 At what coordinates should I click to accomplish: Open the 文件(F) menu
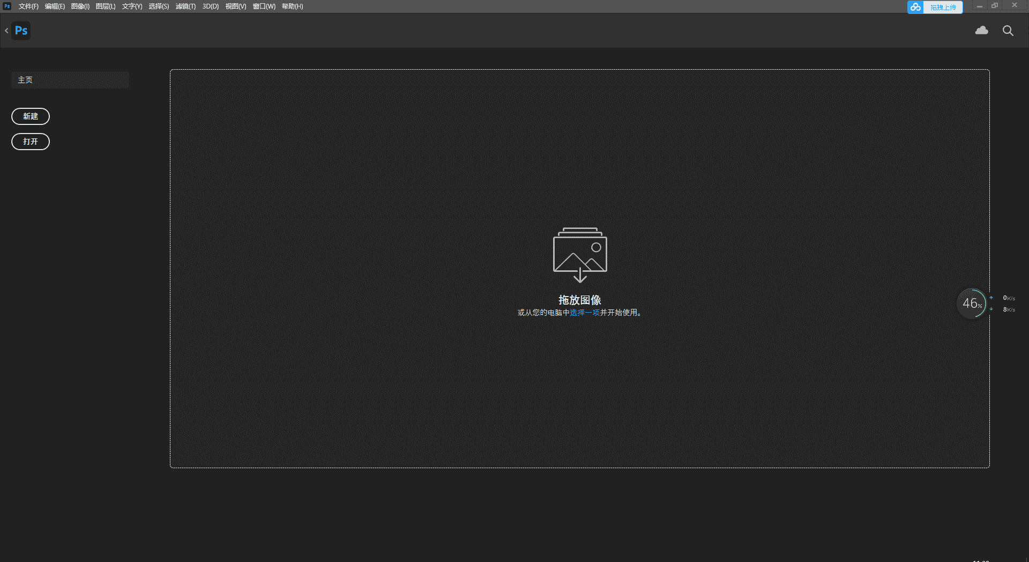[x=28, y=6]
